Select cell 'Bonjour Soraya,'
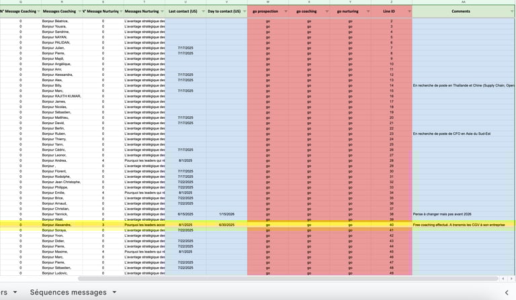This screenshot has width=516, height=300. coord(62,230)
